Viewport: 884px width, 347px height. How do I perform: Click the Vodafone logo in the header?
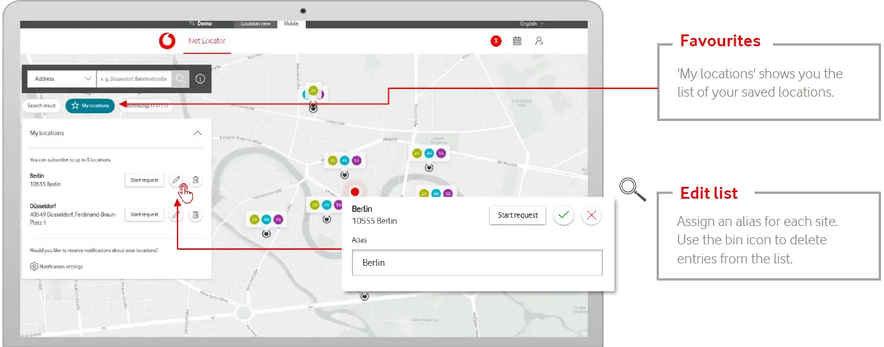(x=167, y=41)
